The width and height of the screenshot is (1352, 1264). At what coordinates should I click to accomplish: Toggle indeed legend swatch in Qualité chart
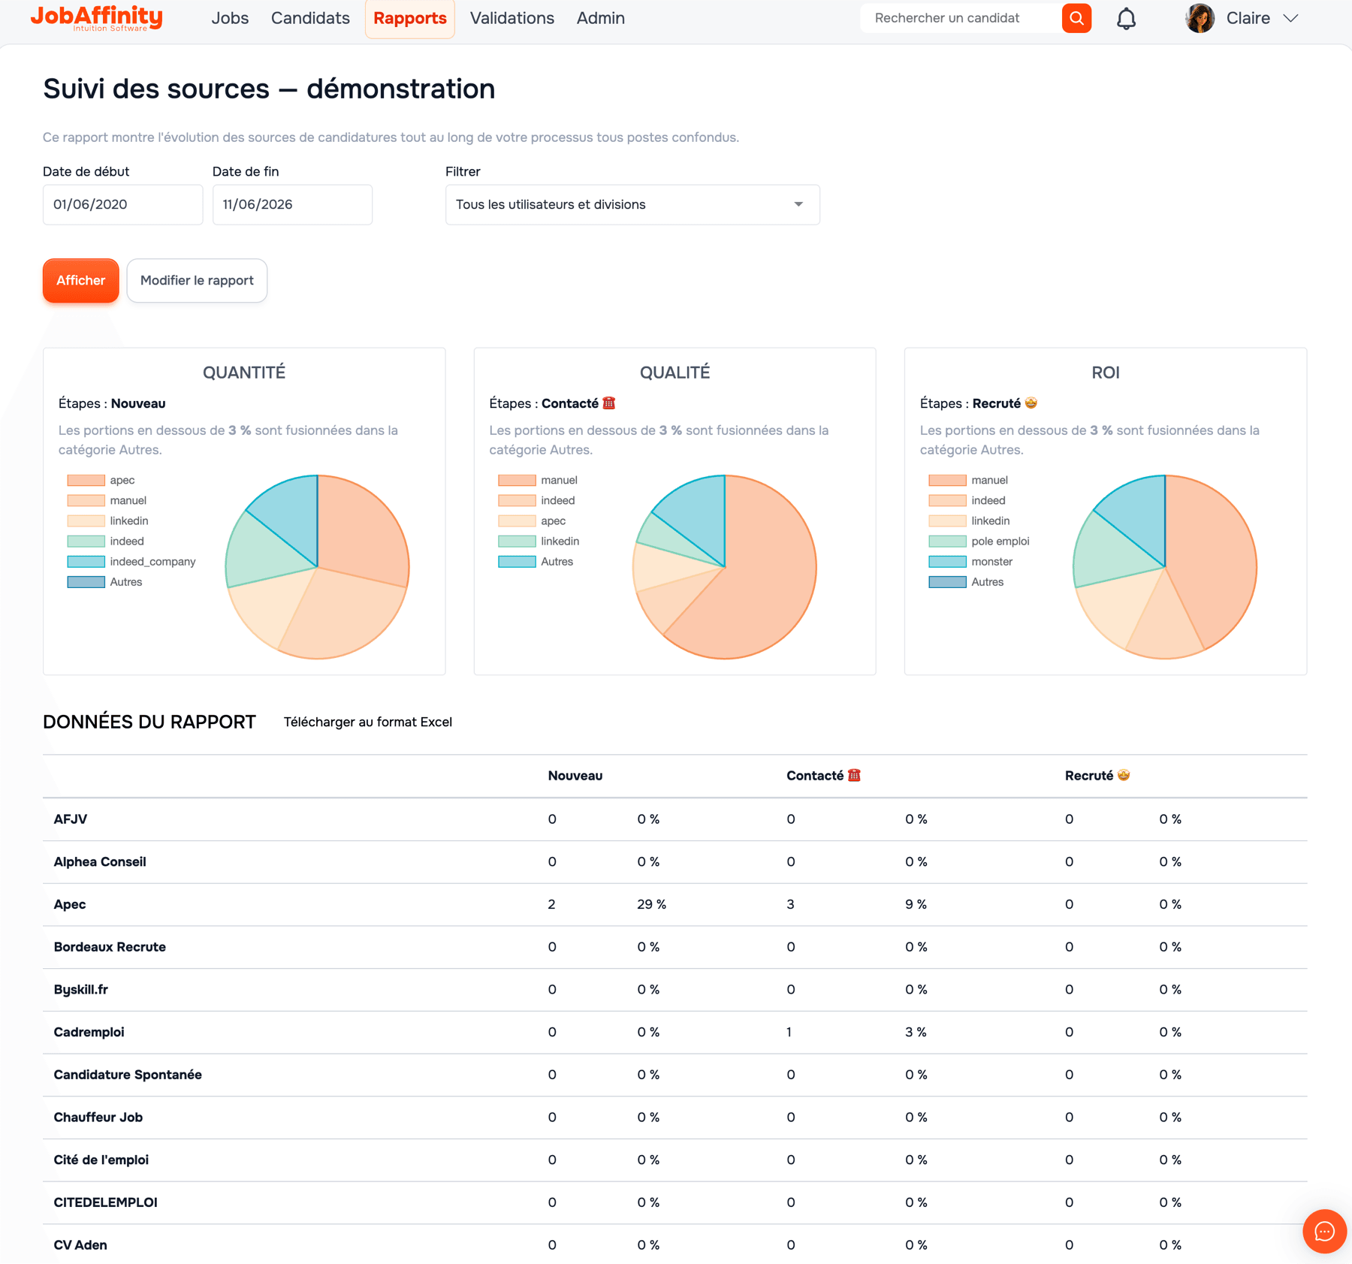[x=517, y=500]
